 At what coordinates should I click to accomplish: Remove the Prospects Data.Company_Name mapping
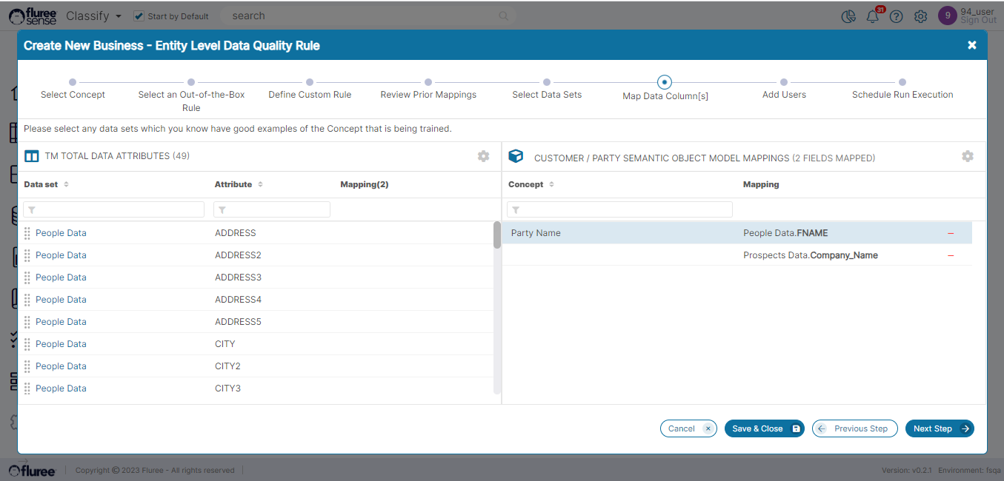click(x=951, y=255)
